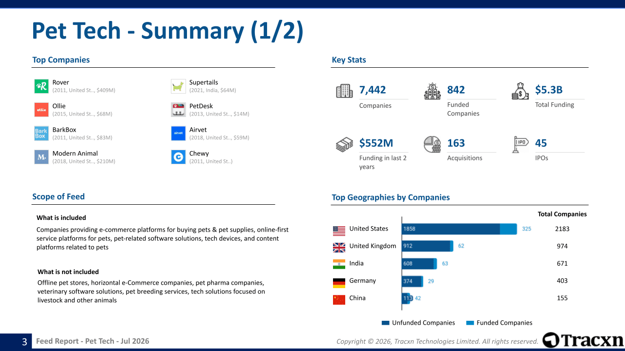Viewport: 625px width, 351px height.
Task: Open the Chewy logo icon
Action: point(178,157)
